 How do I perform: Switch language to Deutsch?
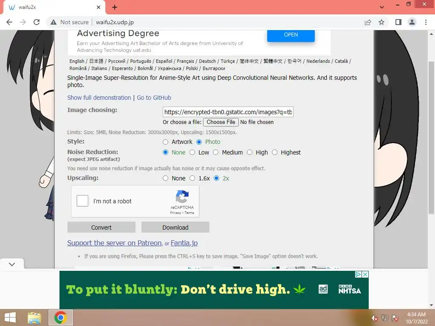207,61
